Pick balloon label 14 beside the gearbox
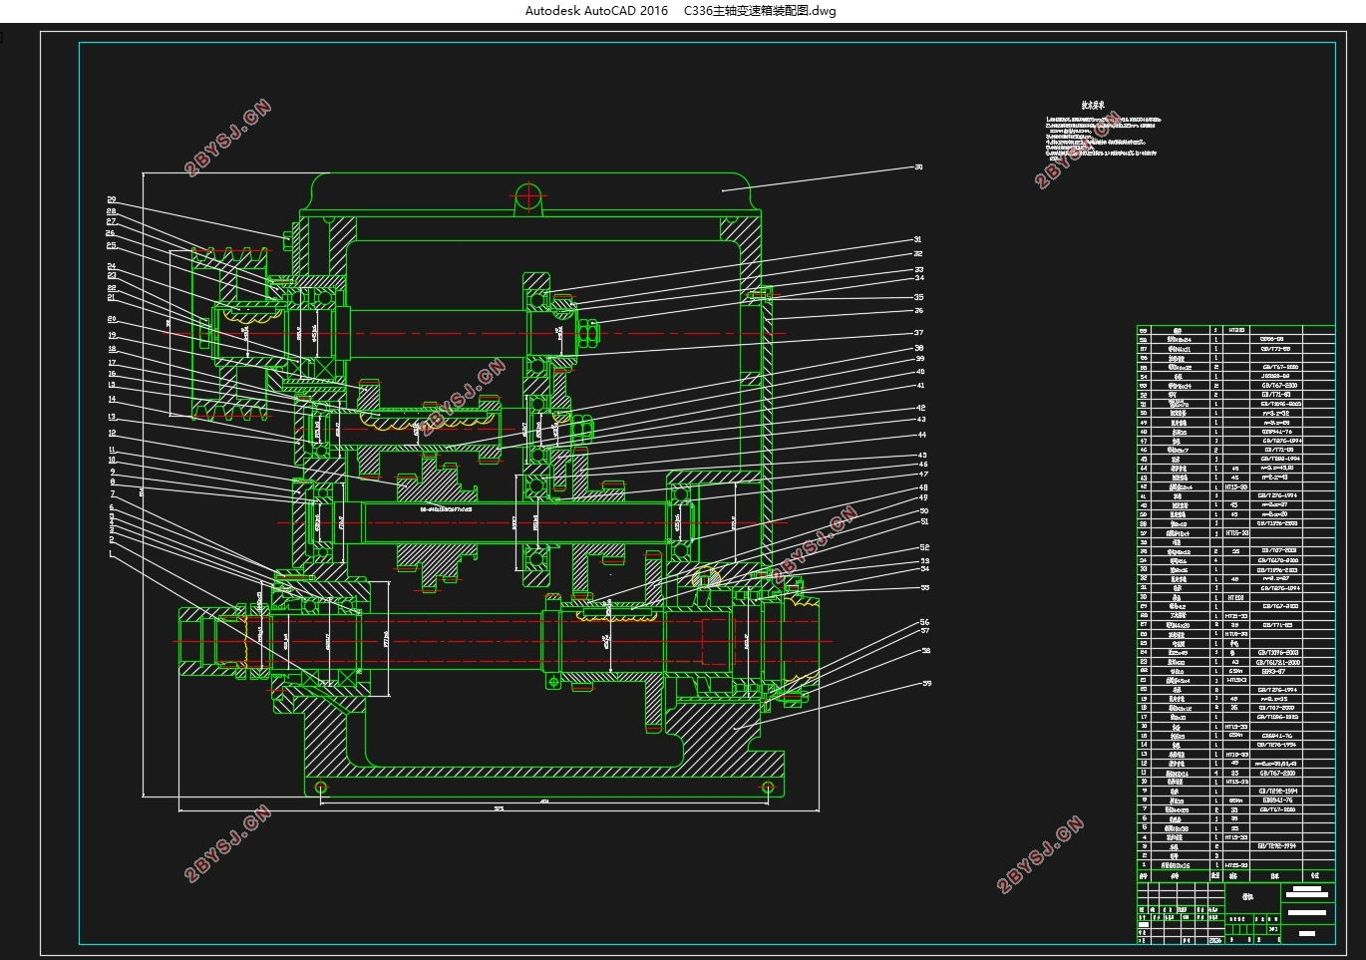This screenshot has height=960, width=1366. click(x=112, y=399)
